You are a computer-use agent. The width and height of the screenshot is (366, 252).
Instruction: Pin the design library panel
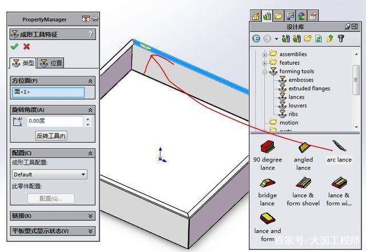(348, 27)
